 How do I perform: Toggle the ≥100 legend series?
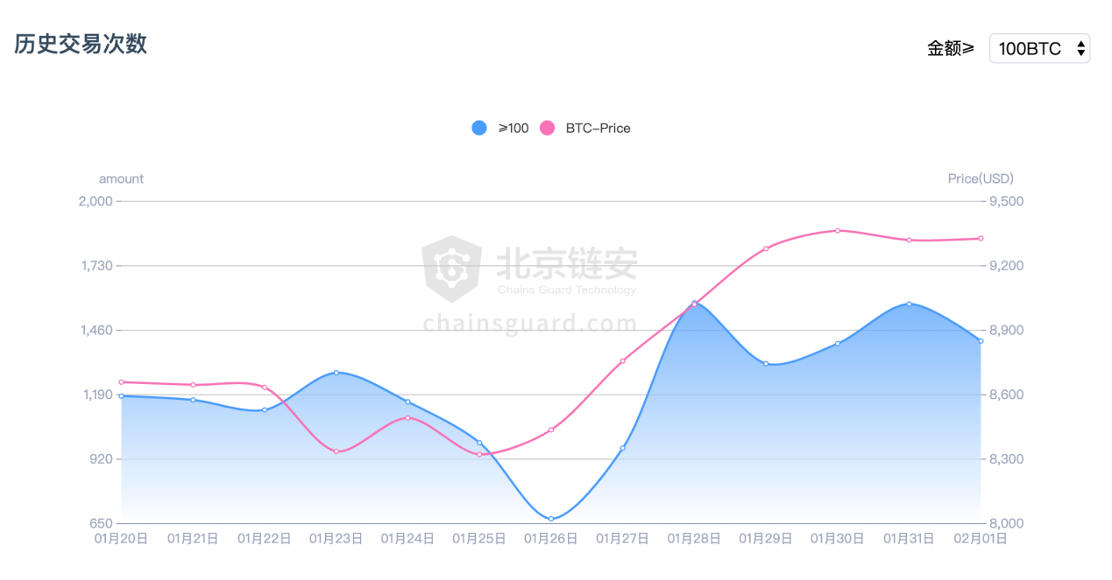click(x=500, y=128)
